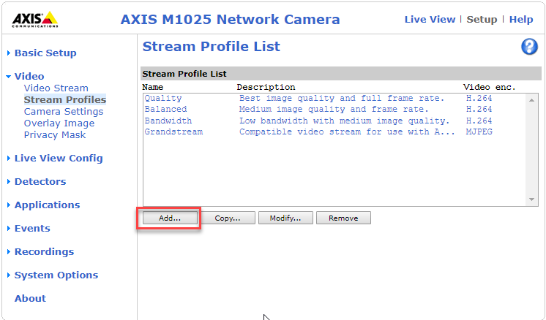
Task: Go to Live View link in header
Action: 430,20
